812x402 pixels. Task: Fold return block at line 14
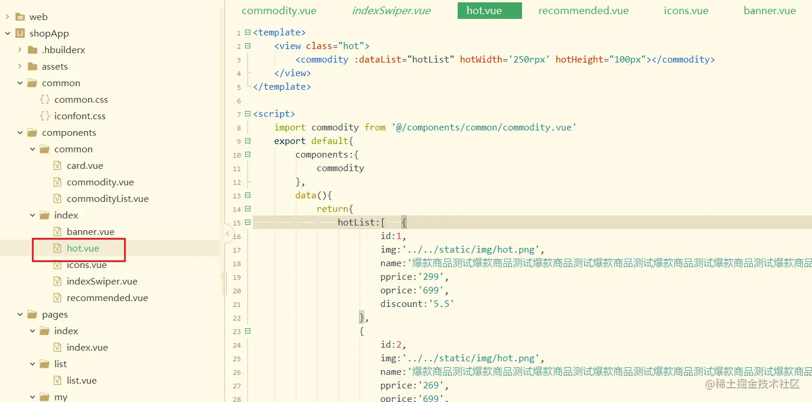coord(247,209)
